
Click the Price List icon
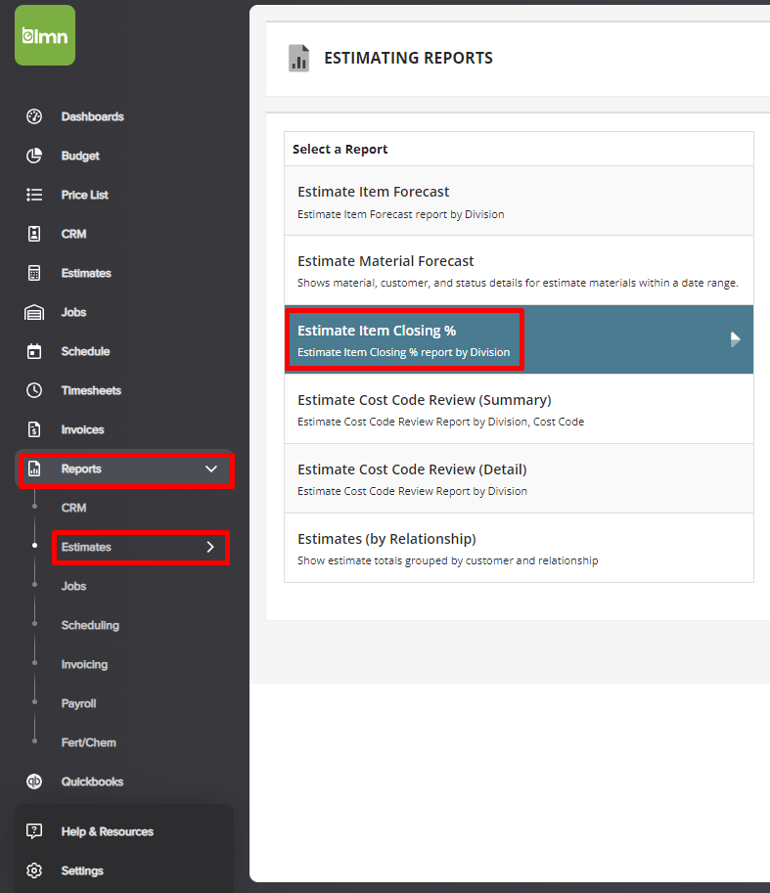34,195
